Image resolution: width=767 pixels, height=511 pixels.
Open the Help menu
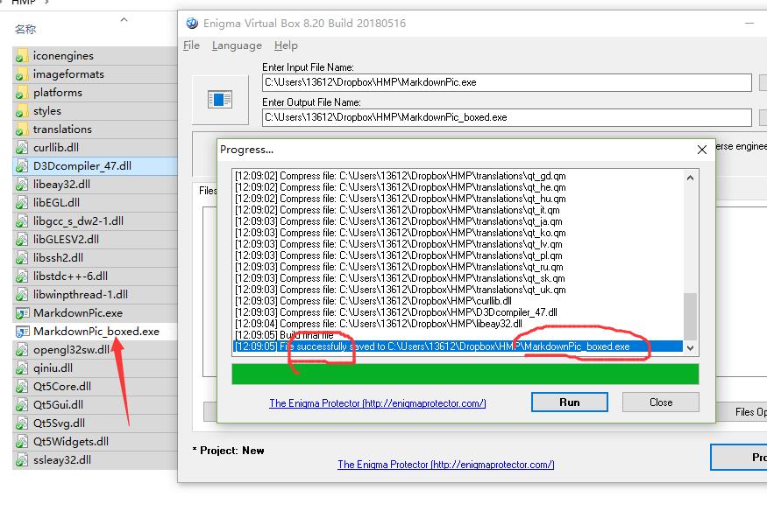click(x=286, y=45)
